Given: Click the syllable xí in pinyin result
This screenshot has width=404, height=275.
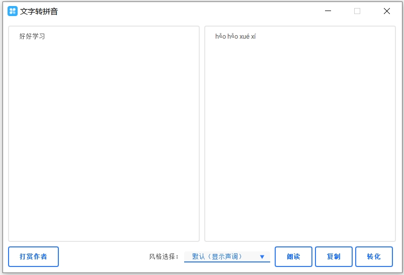Looking at the screenshot, I should 253,37.
